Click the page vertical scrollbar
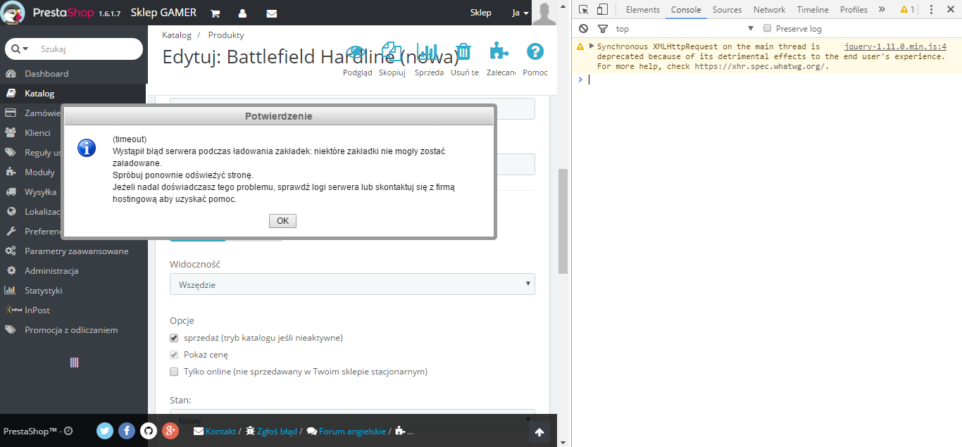Image resolution: width=962 pixels, height=447 pixels. coord(563,221)
